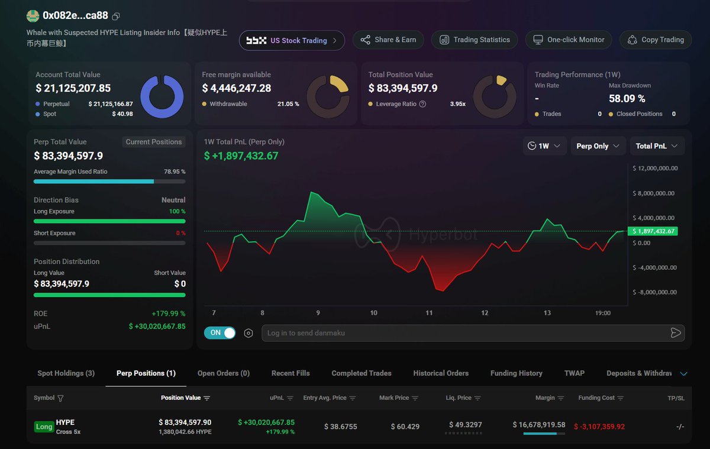Screen dimensions: 710x449
Task: Switch to Funding History tab
Action: (x=517, y=373)
